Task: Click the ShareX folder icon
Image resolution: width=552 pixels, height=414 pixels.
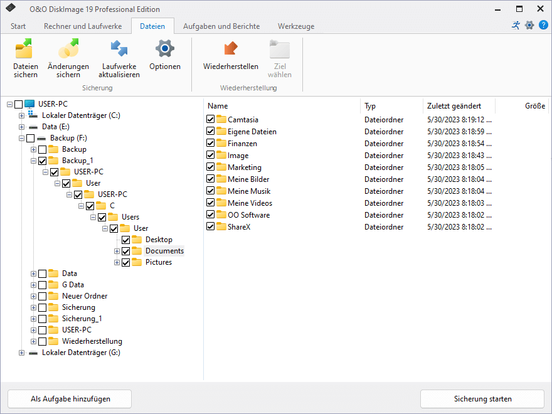Action: (x=221, y=226)
